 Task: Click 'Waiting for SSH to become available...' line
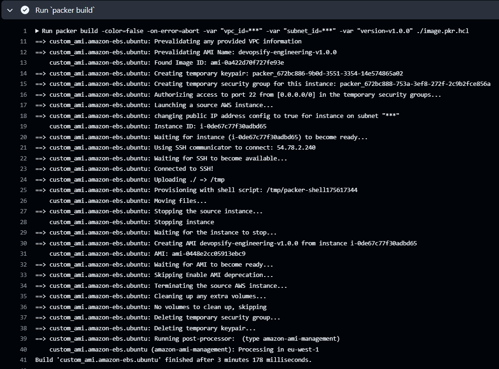(x=161, y=158)
